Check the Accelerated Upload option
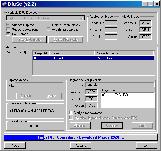The width and height of the screenshot is (161, 151). 48,29
